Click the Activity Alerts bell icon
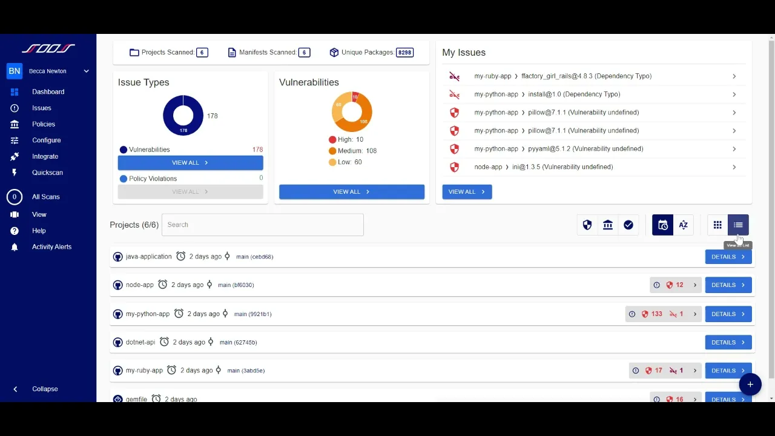This screenshot has width=775, height=436. [x=15, y=247]
